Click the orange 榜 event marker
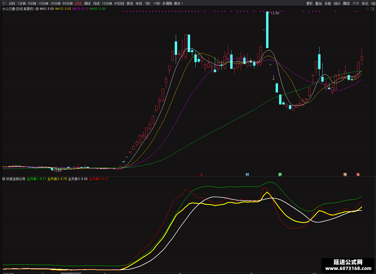The width and height of the screenshot is (376, 274). point(345,175)
